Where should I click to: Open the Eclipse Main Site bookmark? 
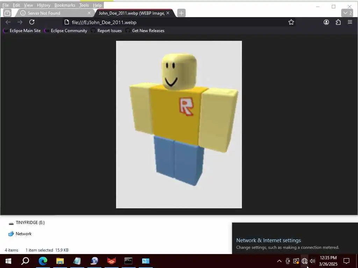coord(22,31)
